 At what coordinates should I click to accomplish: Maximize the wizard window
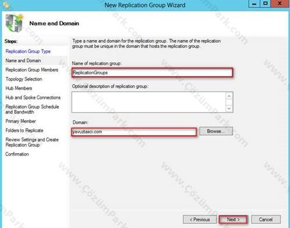(x=265, y=3)
